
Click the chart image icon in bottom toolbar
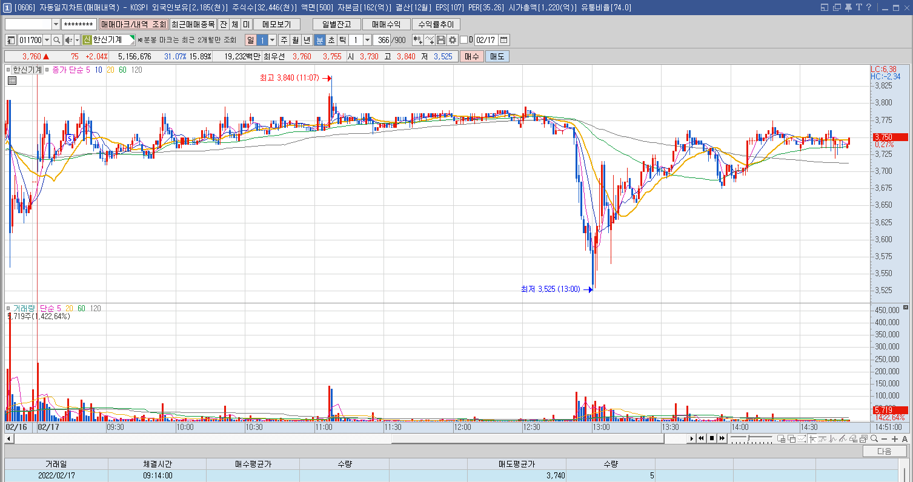[x=863, y=439]
